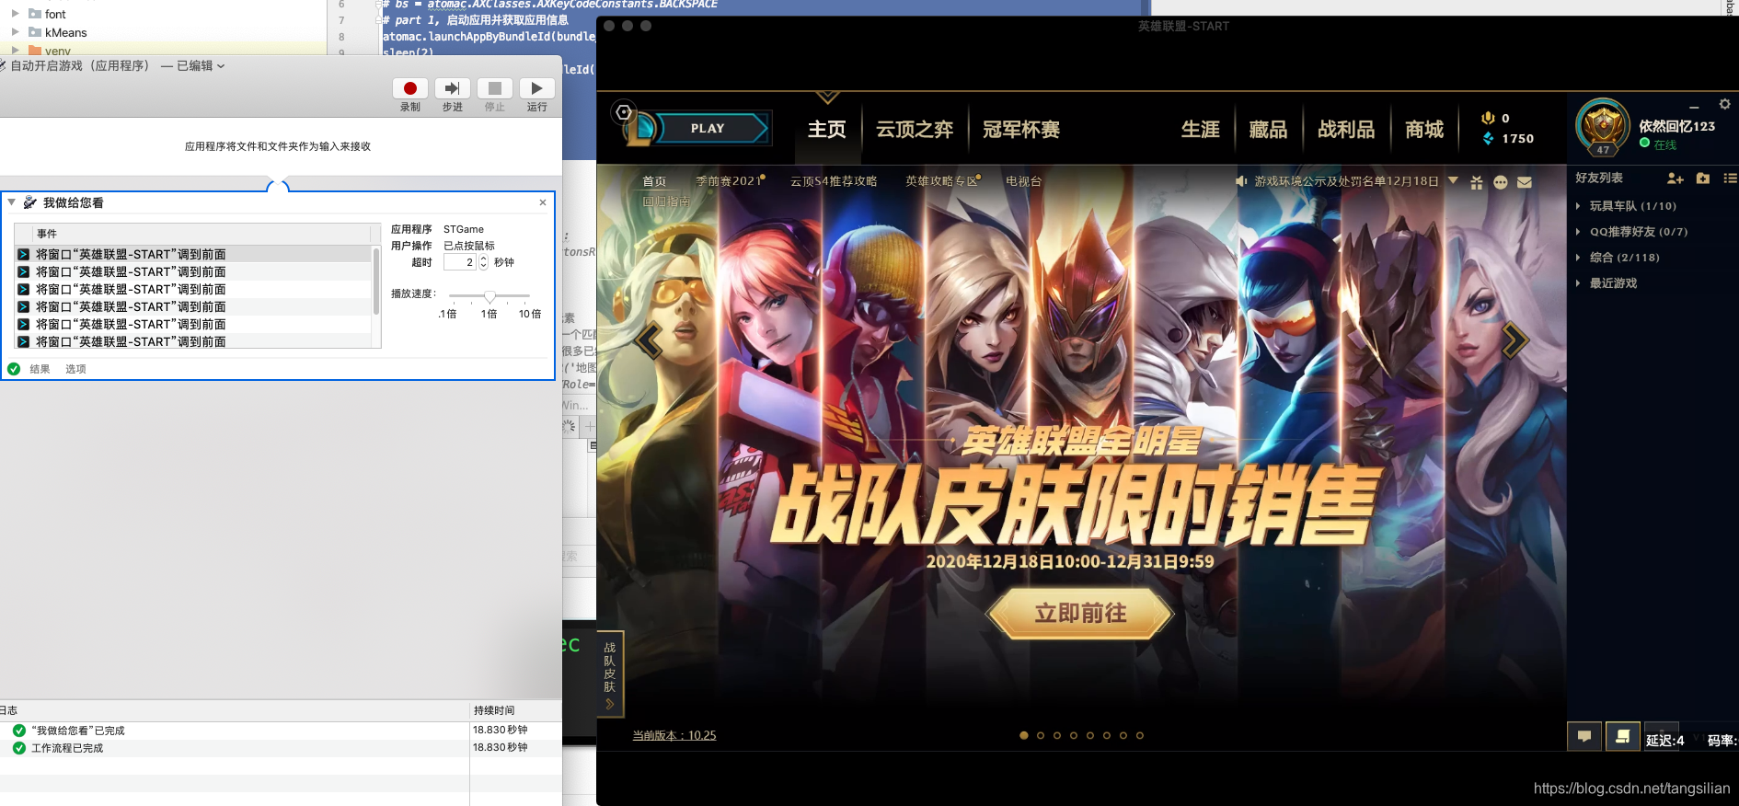The height and width of the screenshot is (806, 1739).
Task: Select the 季前赛2021 sub-tab
Action: pyautogui.click(x=728, y=181)
